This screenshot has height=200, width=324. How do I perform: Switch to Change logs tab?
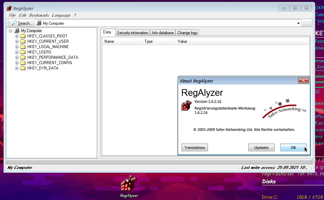click(x=187, y=33)
